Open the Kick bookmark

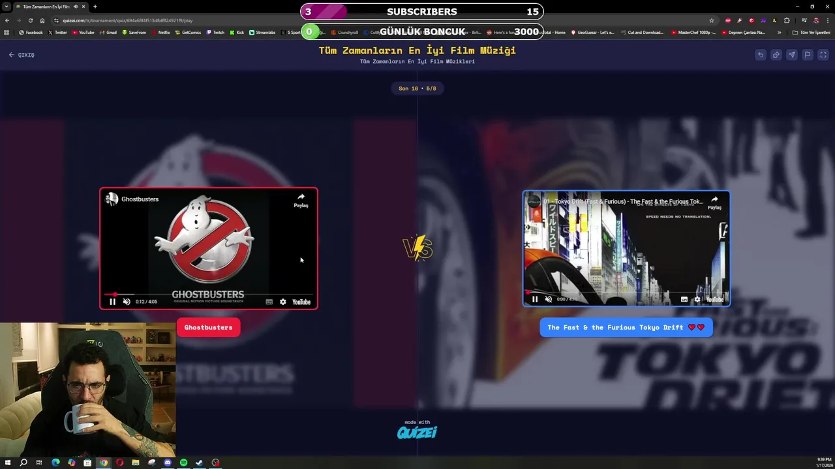coord(237,33)
